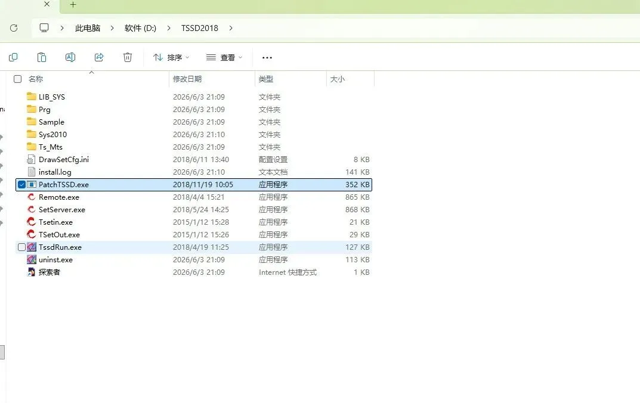This screenshot has width=640, height=403.
Task: Click the DrawSetCfg.ini file icon
Action: point(32,160)
